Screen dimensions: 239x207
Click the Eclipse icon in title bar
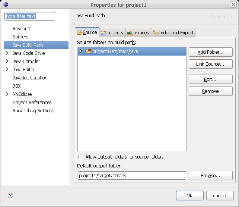click(x=5, y=5)
